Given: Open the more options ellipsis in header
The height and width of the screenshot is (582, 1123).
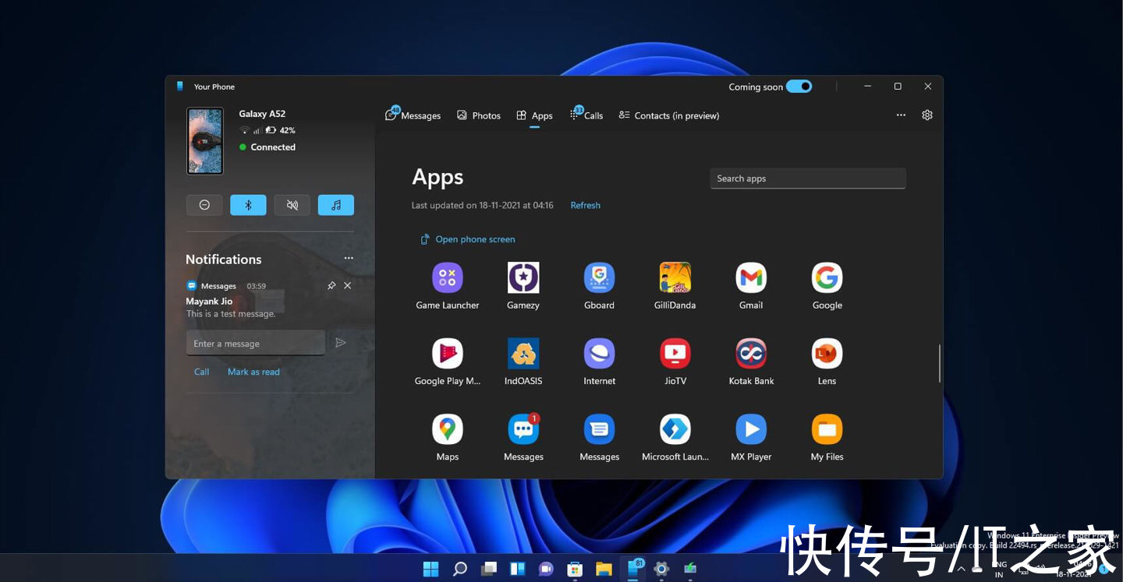Looking at the screenshot, I should 901,115.
